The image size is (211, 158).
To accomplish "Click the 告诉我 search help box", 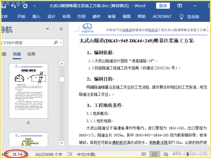I will tap(193, 17).
